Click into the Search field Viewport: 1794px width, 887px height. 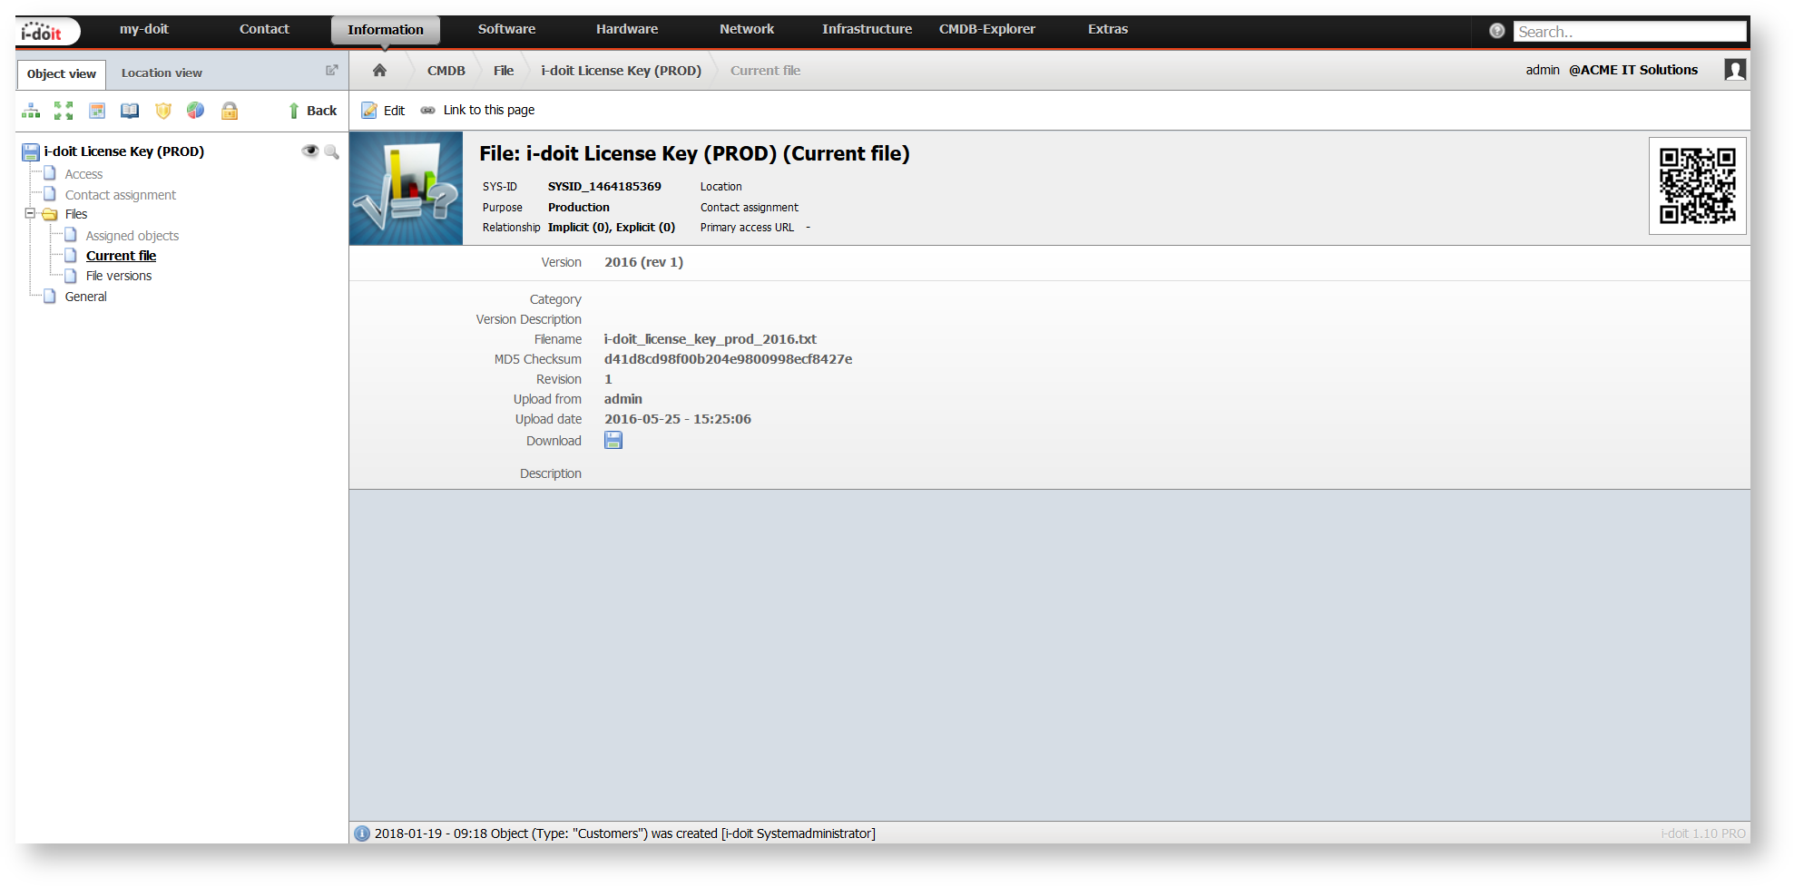[1629, 32]
